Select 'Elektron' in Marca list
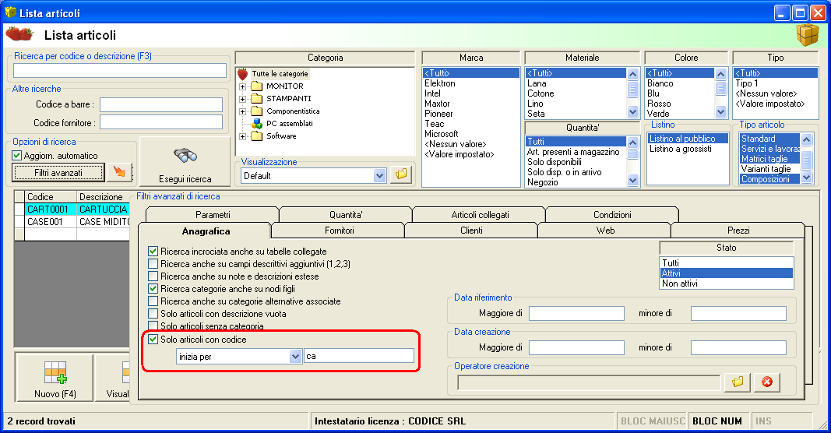This screenshot has width=831, height=433. point(470,83)
